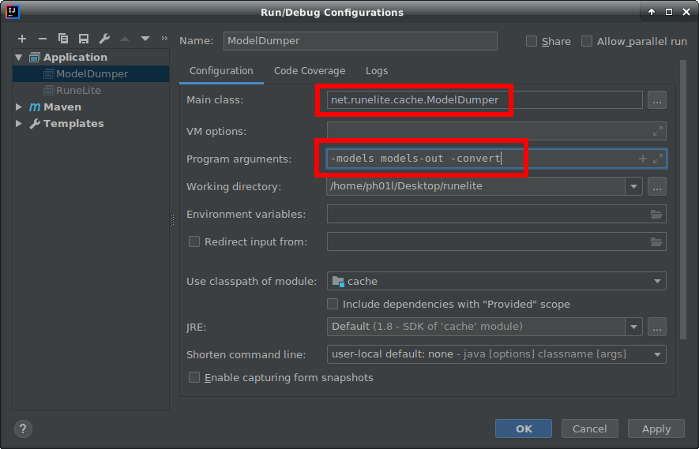
Task: Click the configuration panel vertical scrollbar
Action: (683, 200)
